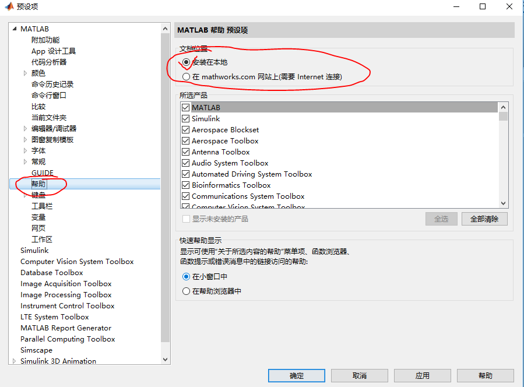Expand the Simulink 3D Animation node
Image resolution: width=524 pixels, height=387 pixels.
point(14,361)
